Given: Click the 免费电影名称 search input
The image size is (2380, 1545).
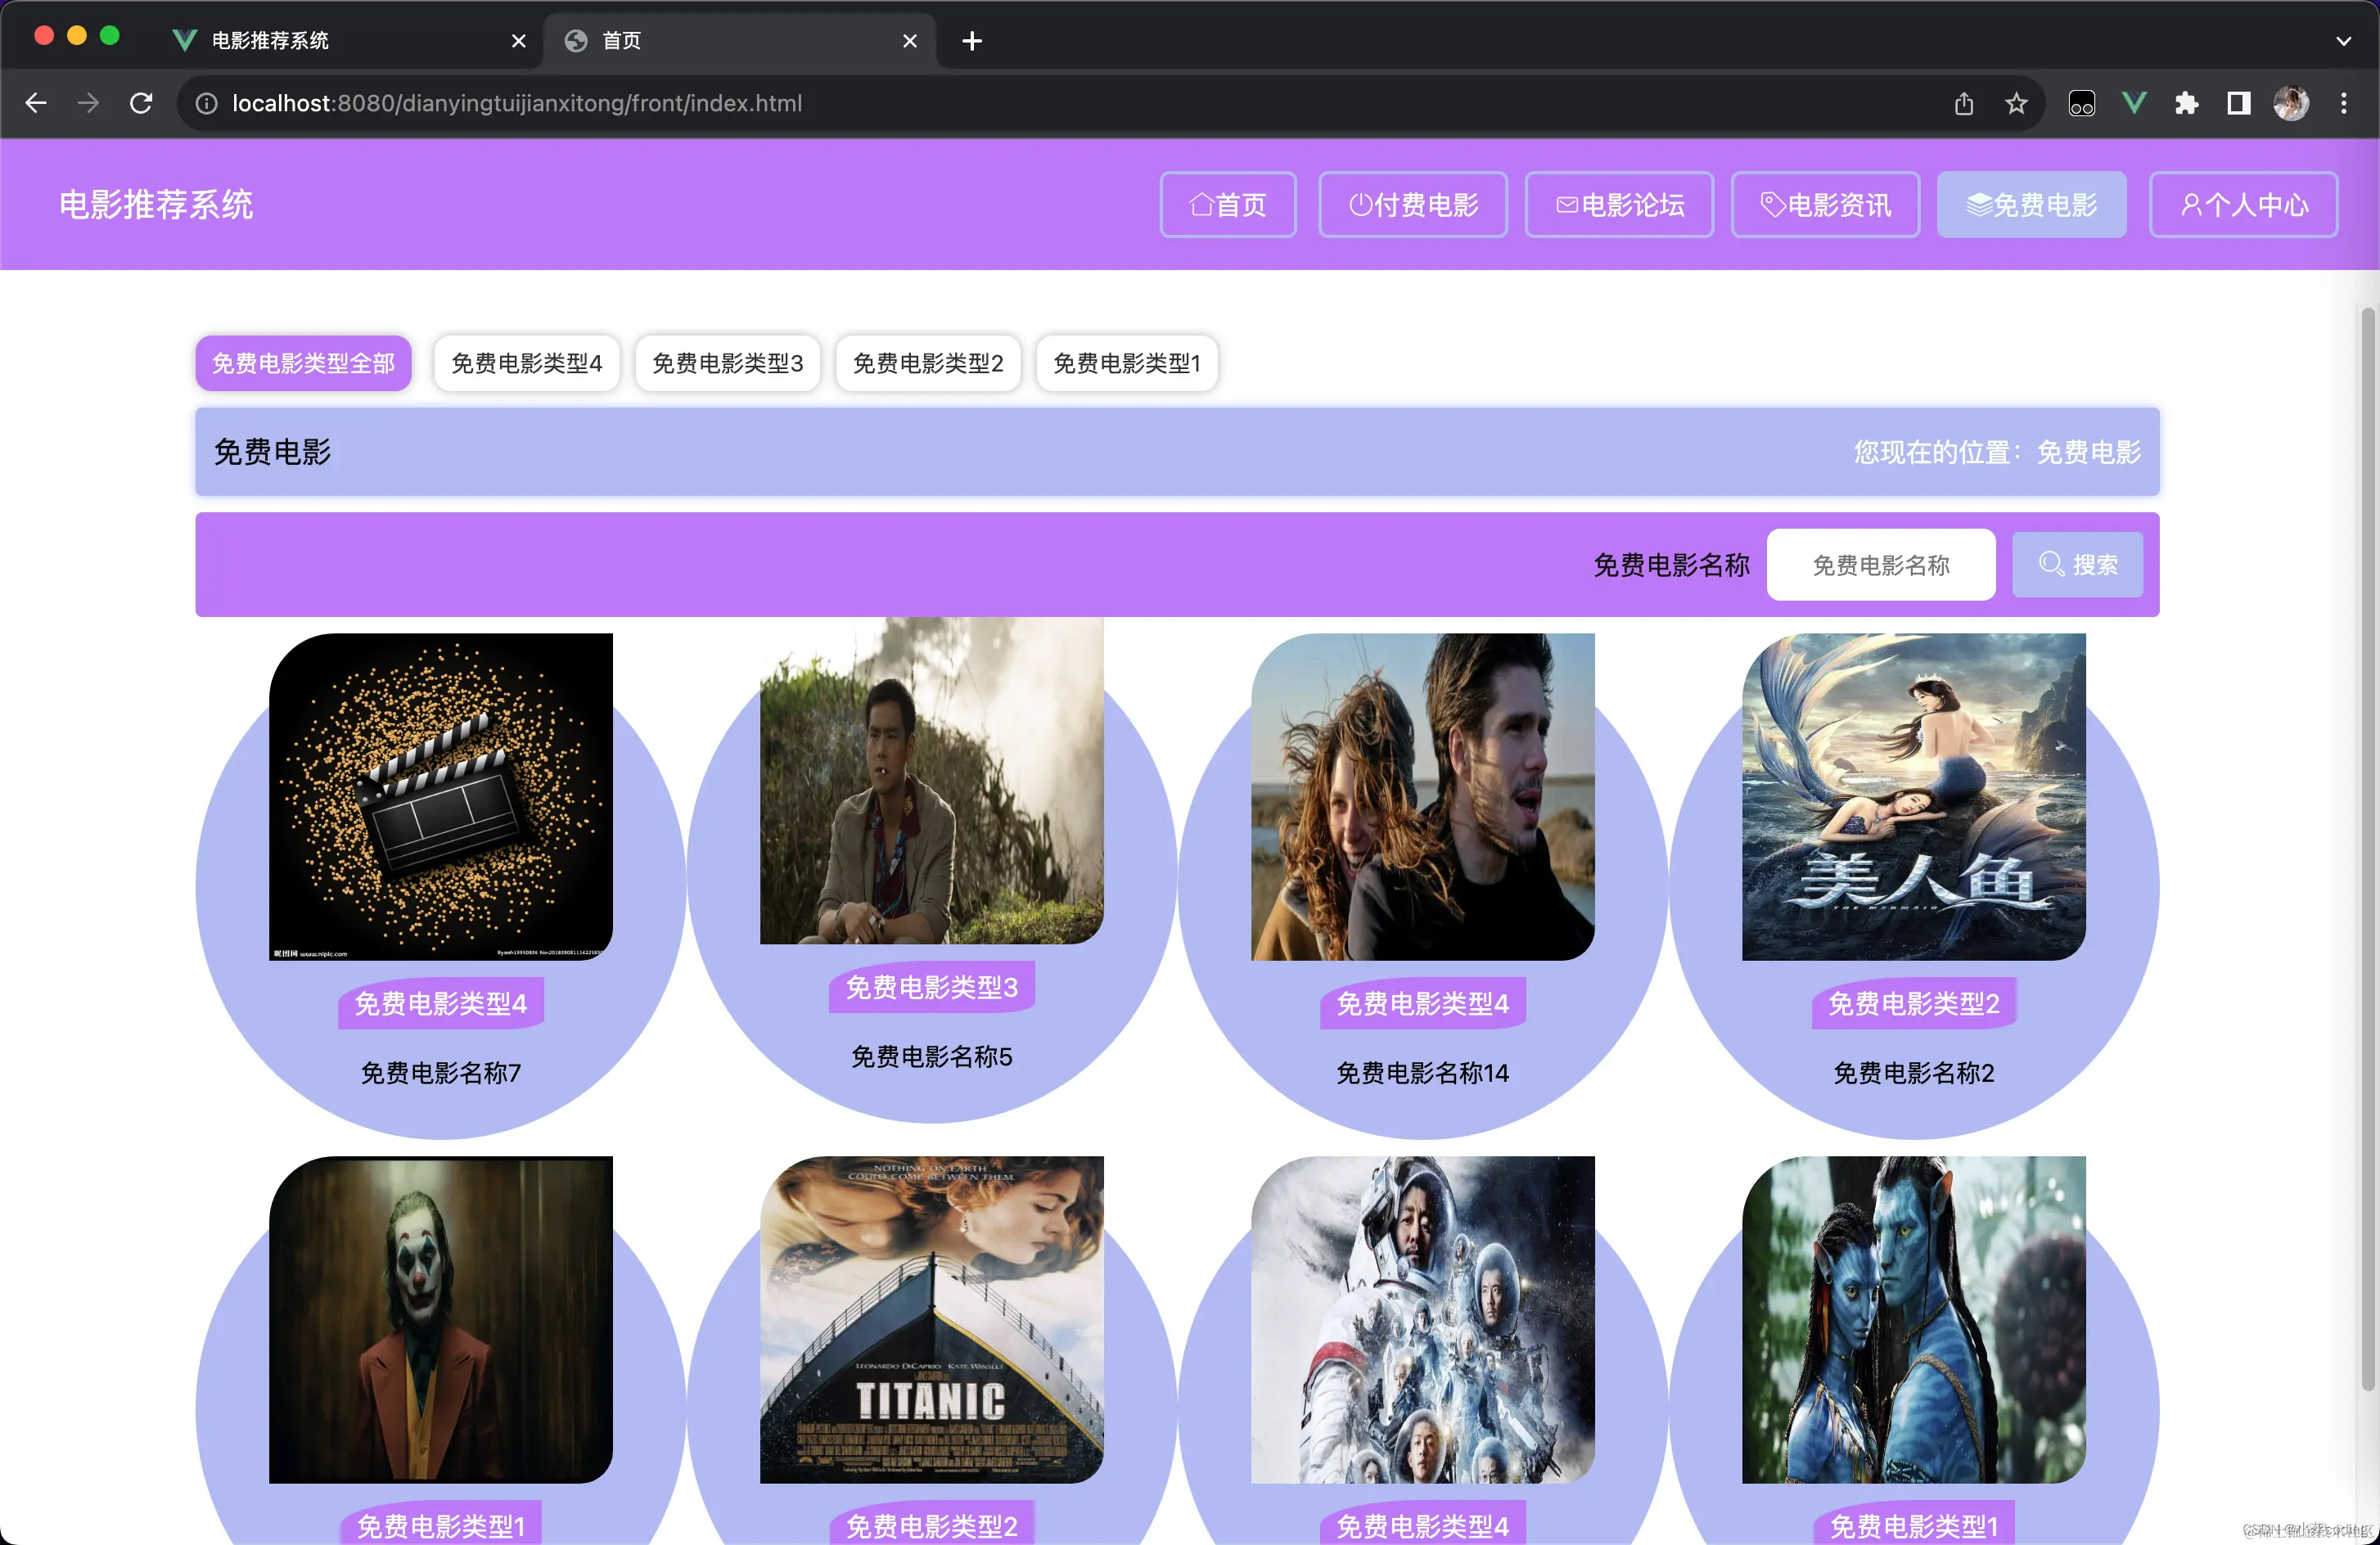Looking at the screenshot, I should (1881, 564).
